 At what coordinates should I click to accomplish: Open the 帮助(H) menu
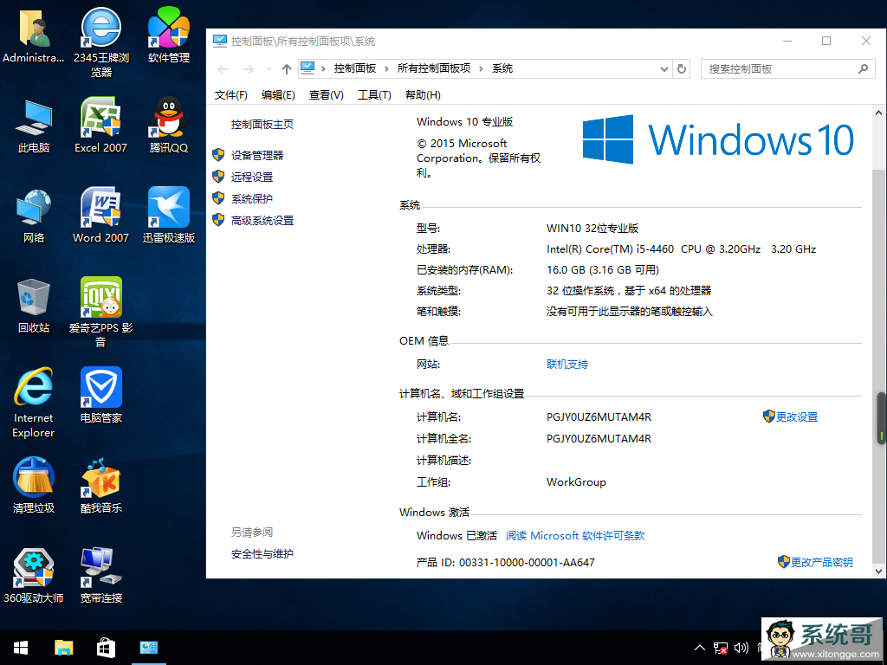[423, 95]
